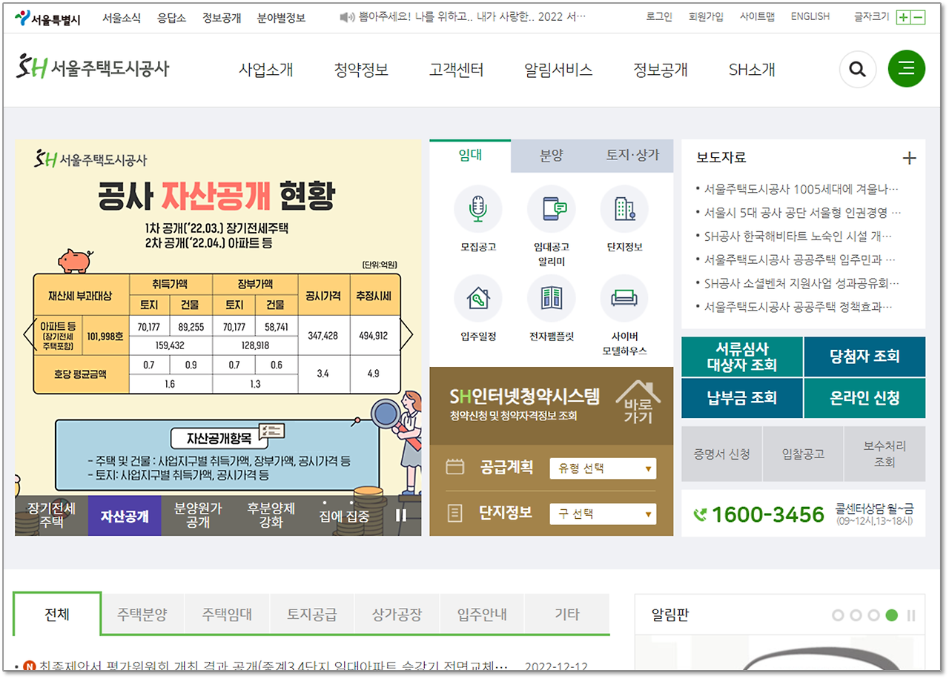Image resolution: width=949 pixels, height=679 pixels.
Task: Open the 서울소식 top link
Action: (122, 18)
